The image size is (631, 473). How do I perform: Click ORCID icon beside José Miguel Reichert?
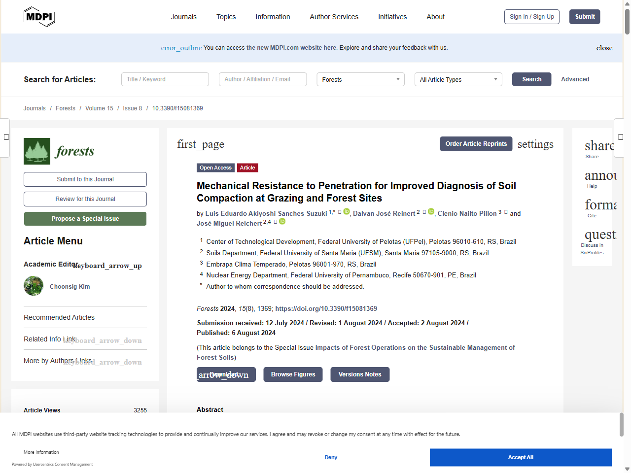(x=282, y=222)
